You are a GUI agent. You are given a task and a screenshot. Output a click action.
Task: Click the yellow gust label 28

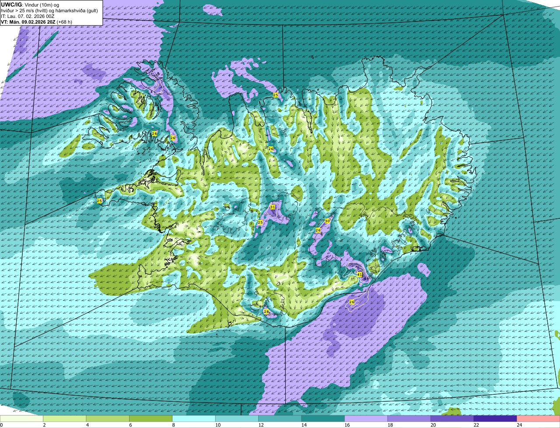pyautogui.click(x=266, y=312)
